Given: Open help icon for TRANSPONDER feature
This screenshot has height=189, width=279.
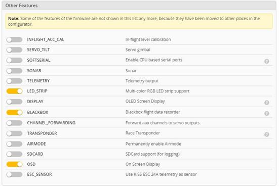Looking at the screenshot, I should pos(266,134).
